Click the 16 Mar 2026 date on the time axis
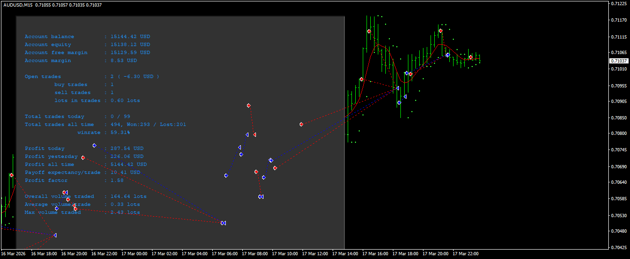Image resolution: width=630 pixels, height=259 pixels. (13, 254)
